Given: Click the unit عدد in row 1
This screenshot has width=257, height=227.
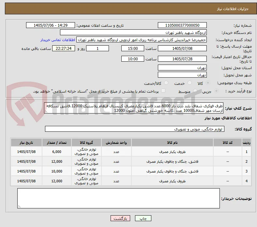Looking at the screenshot, I should (116, 152).
